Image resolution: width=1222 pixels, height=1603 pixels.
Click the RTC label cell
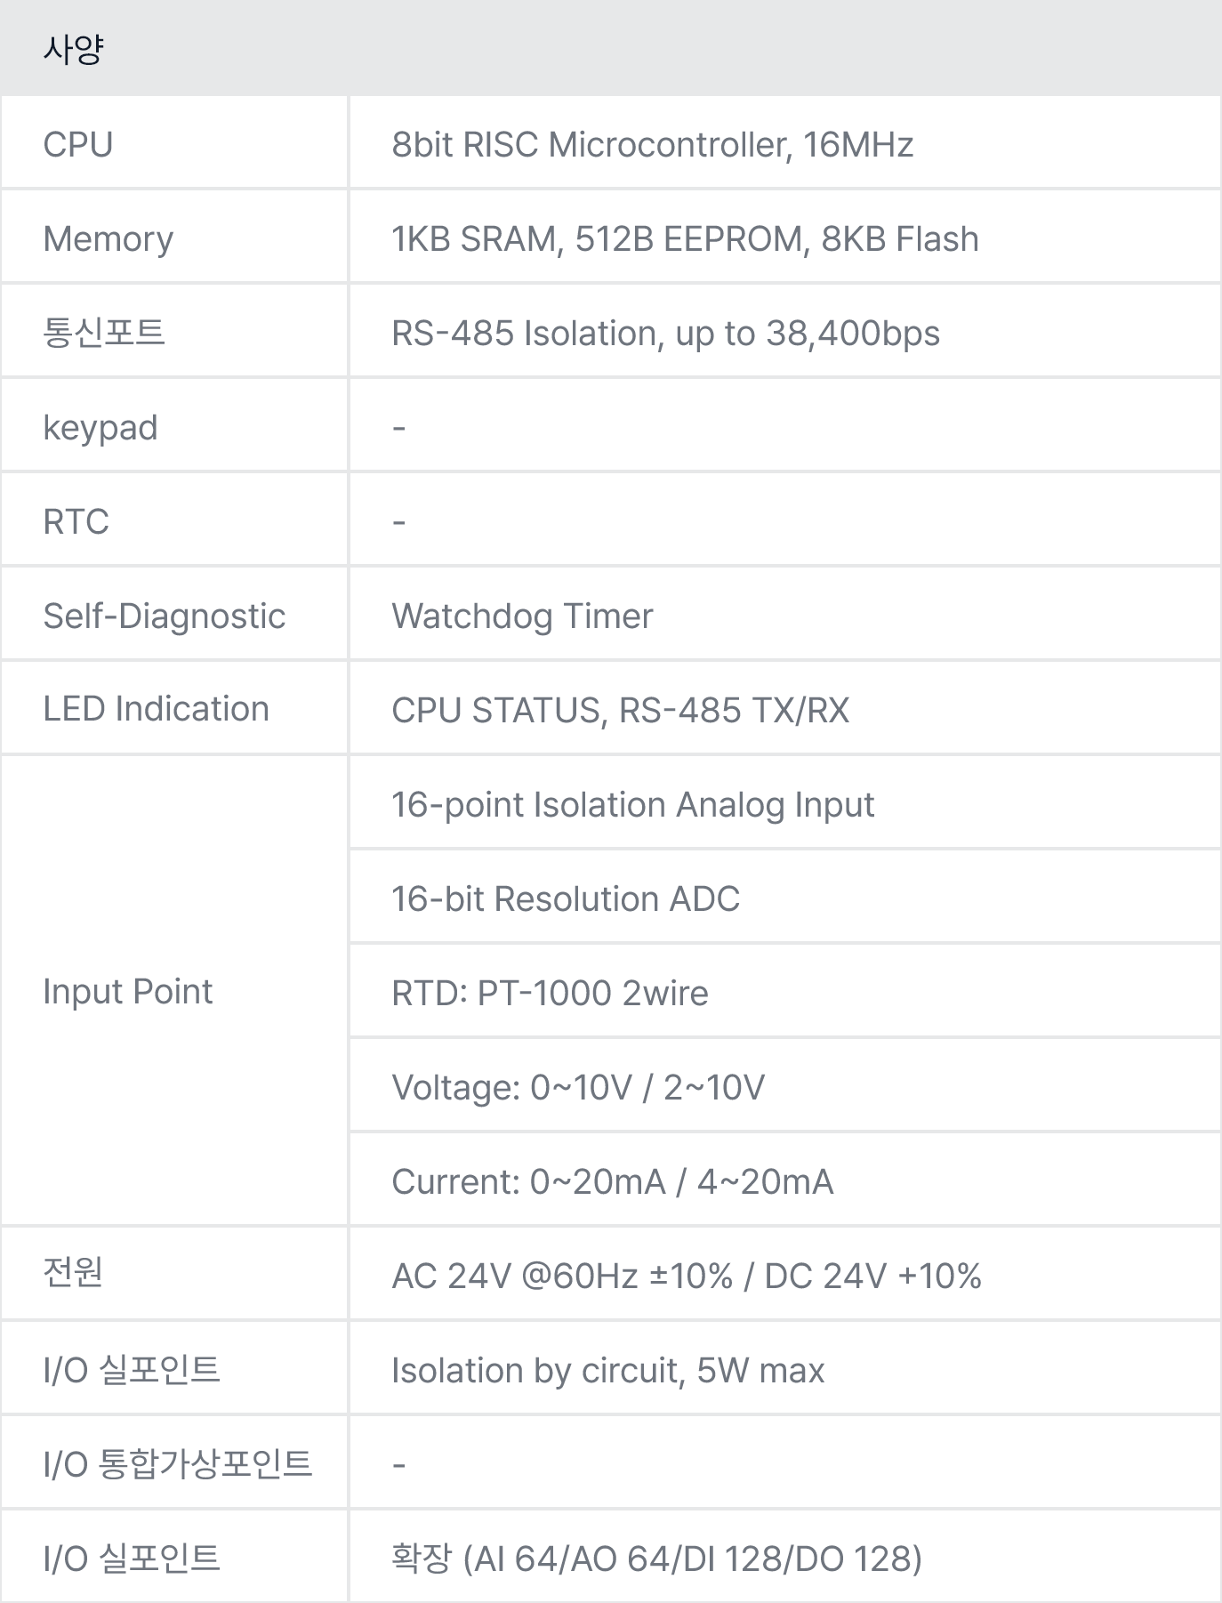174,521
